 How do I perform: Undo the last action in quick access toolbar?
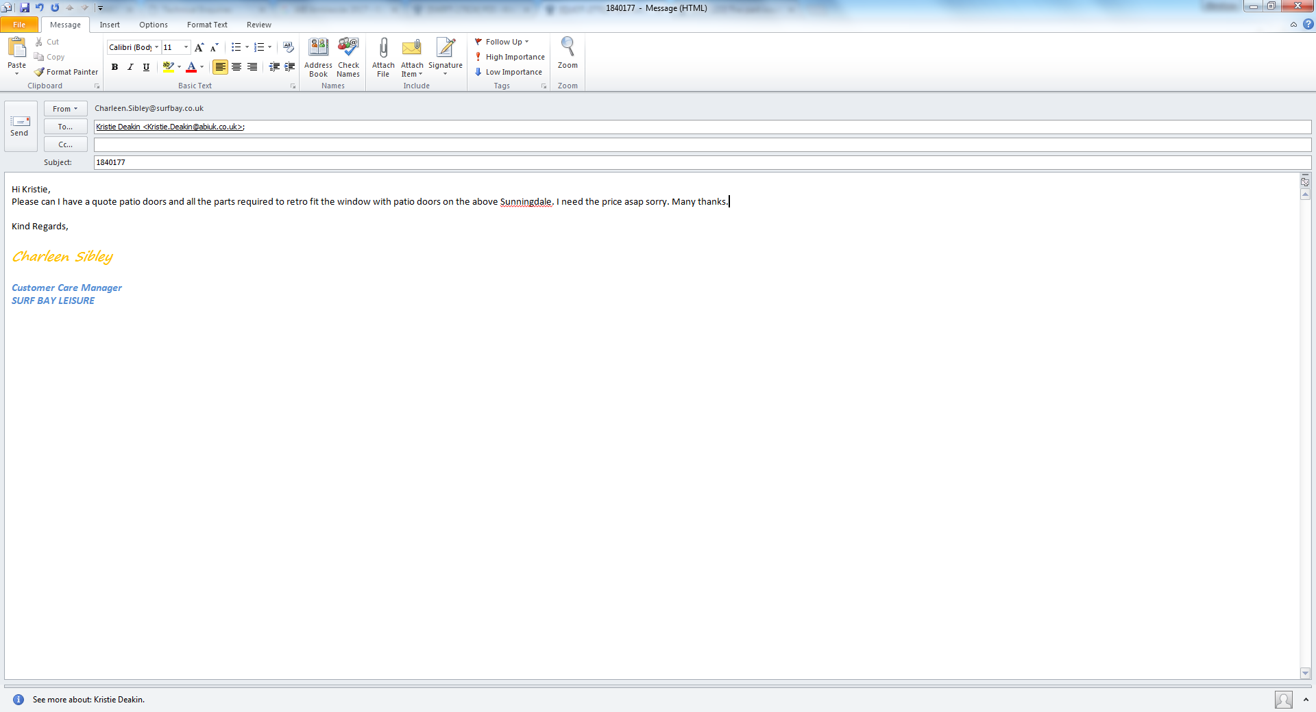40,8
